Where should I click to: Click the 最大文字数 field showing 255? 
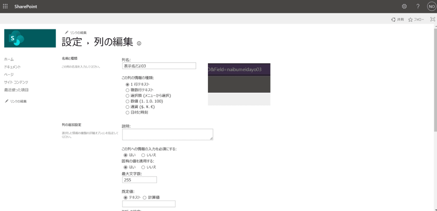[x=139, y=180]
